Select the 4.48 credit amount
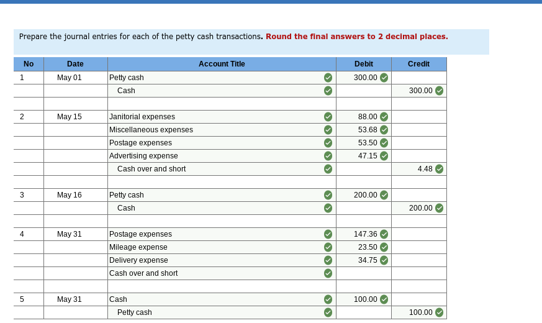542x323 pixels. [x=425, y=169]
